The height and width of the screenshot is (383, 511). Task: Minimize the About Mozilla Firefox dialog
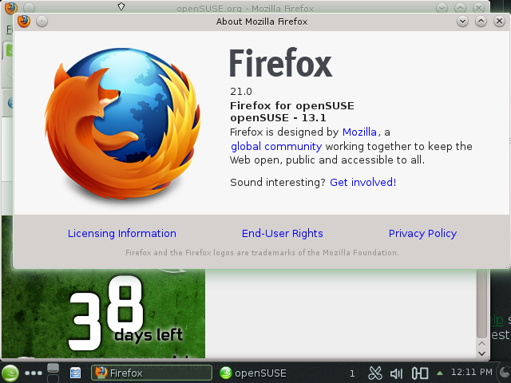[x=462, y=22]
